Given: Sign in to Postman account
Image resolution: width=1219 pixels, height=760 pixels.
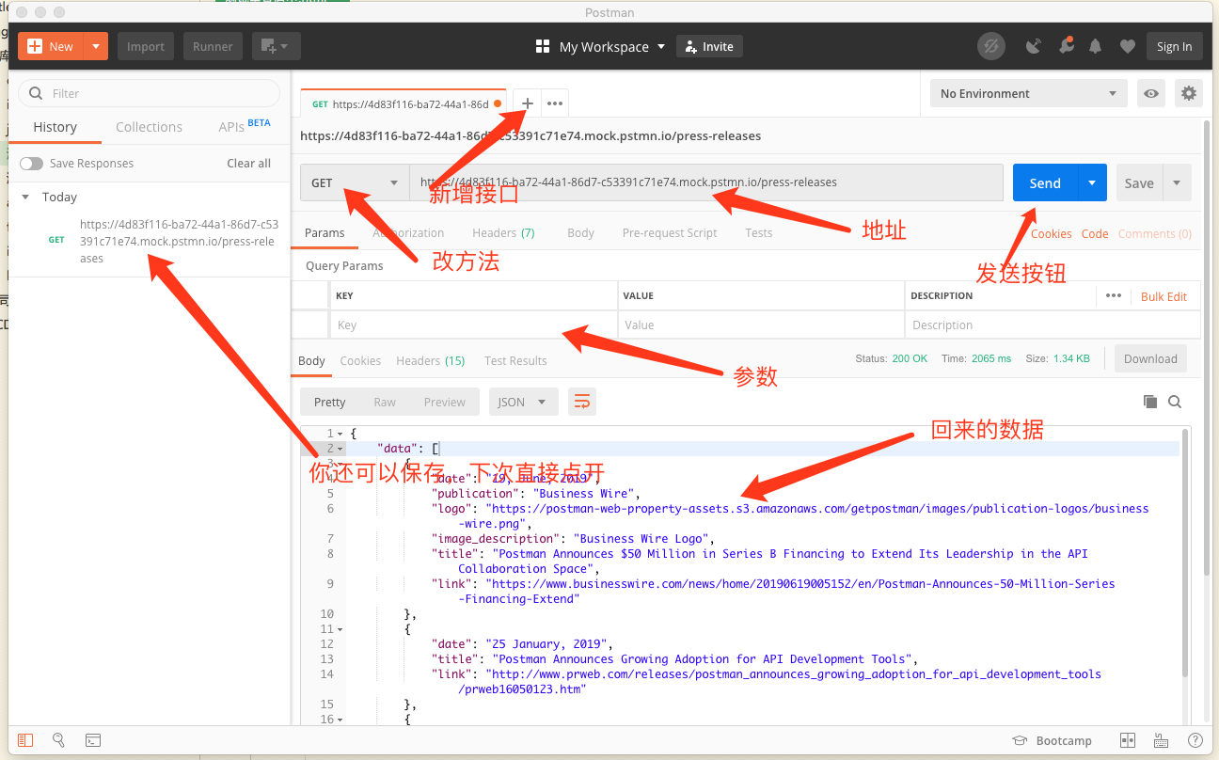Looking at the screenshot, I should click(1174, 46).
